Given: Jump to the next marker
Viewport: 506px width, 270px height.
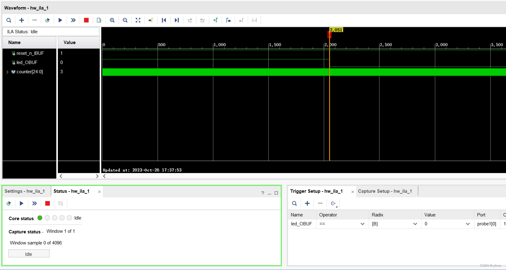Looking at the screenshot, I should click(241, 20).
